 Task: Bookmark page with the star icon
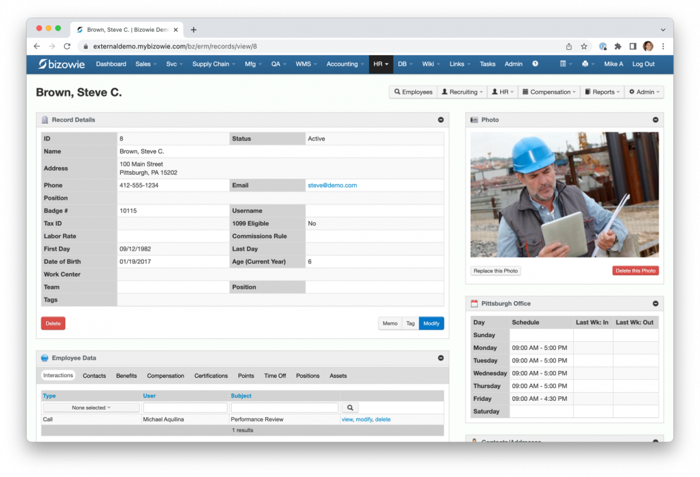(584, 46)
